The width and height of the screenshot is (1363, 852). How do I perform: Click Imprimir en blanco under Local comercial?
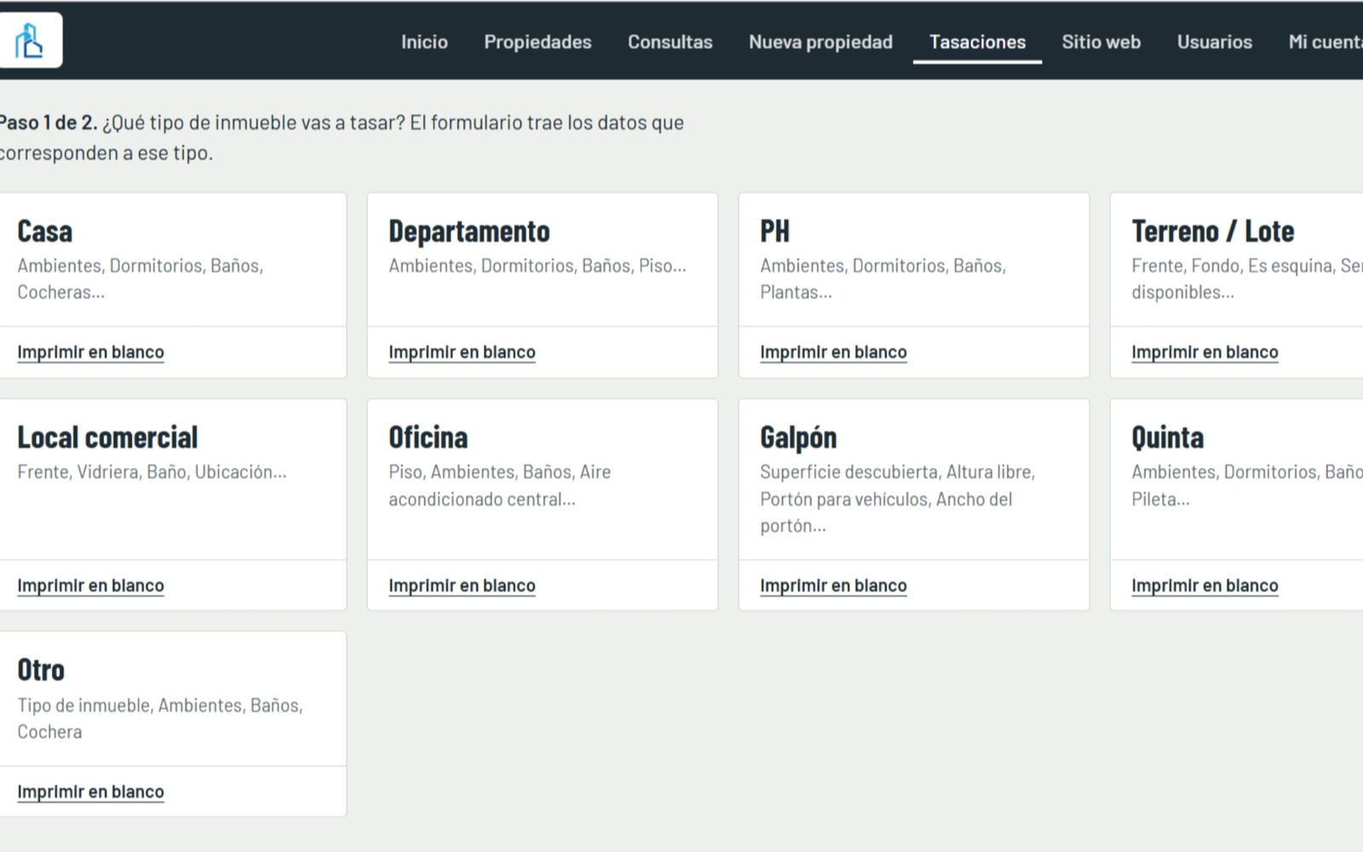pos(90,585)
